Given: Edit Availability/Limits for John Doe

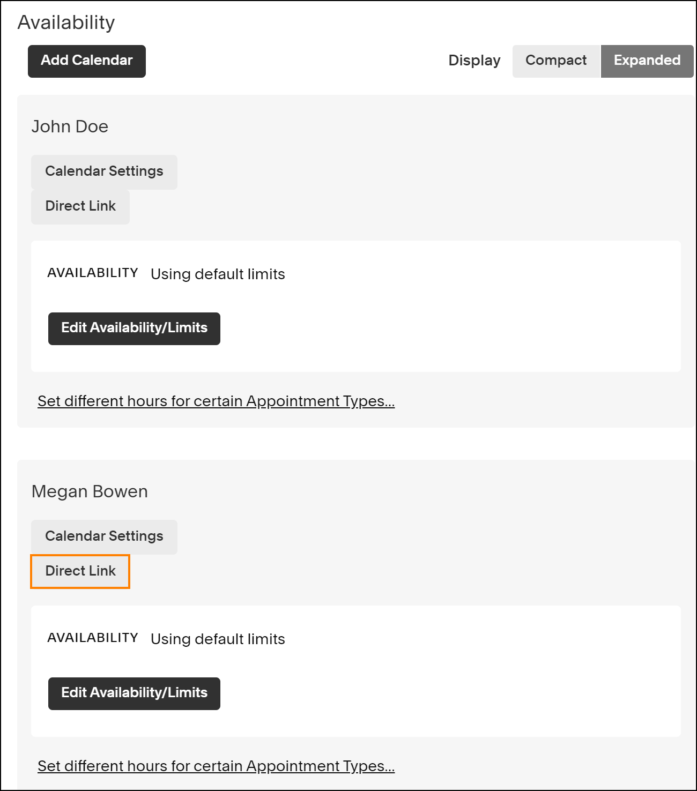Looking at the screenshot, I should 134,329.
